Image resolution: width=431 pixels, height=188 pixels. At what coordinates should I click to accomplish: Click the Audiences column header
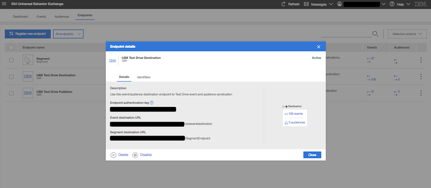coord(401,47)
